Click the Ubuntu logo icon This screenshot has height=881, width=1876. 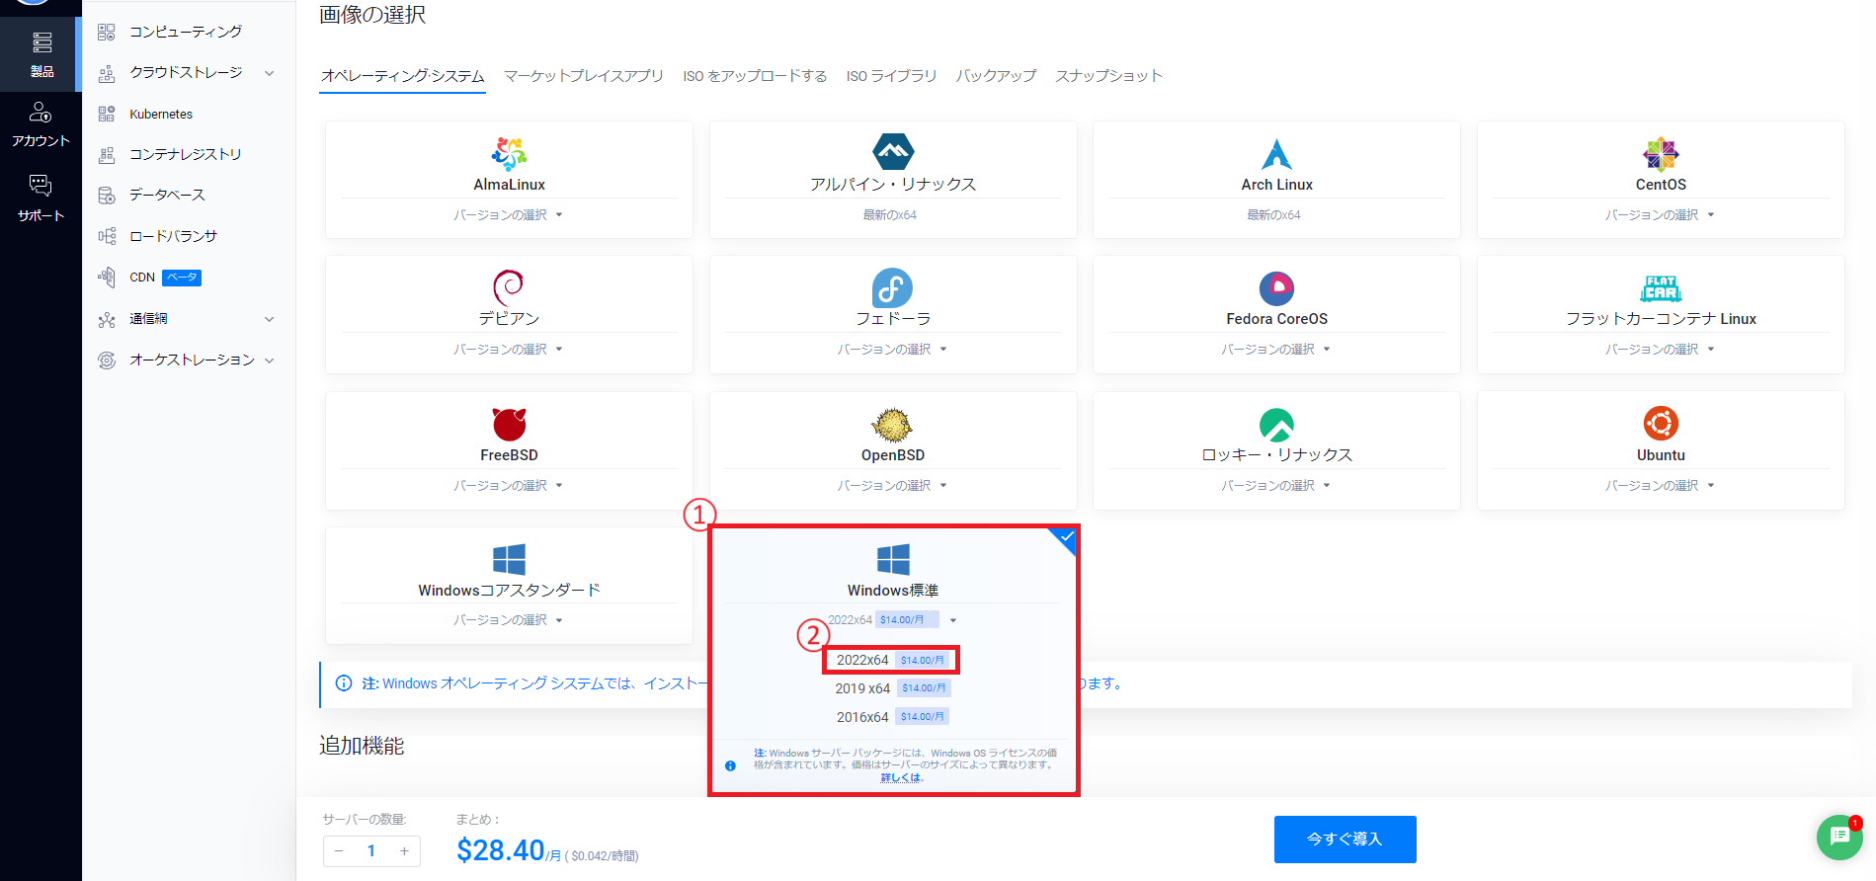(1661, 424)
